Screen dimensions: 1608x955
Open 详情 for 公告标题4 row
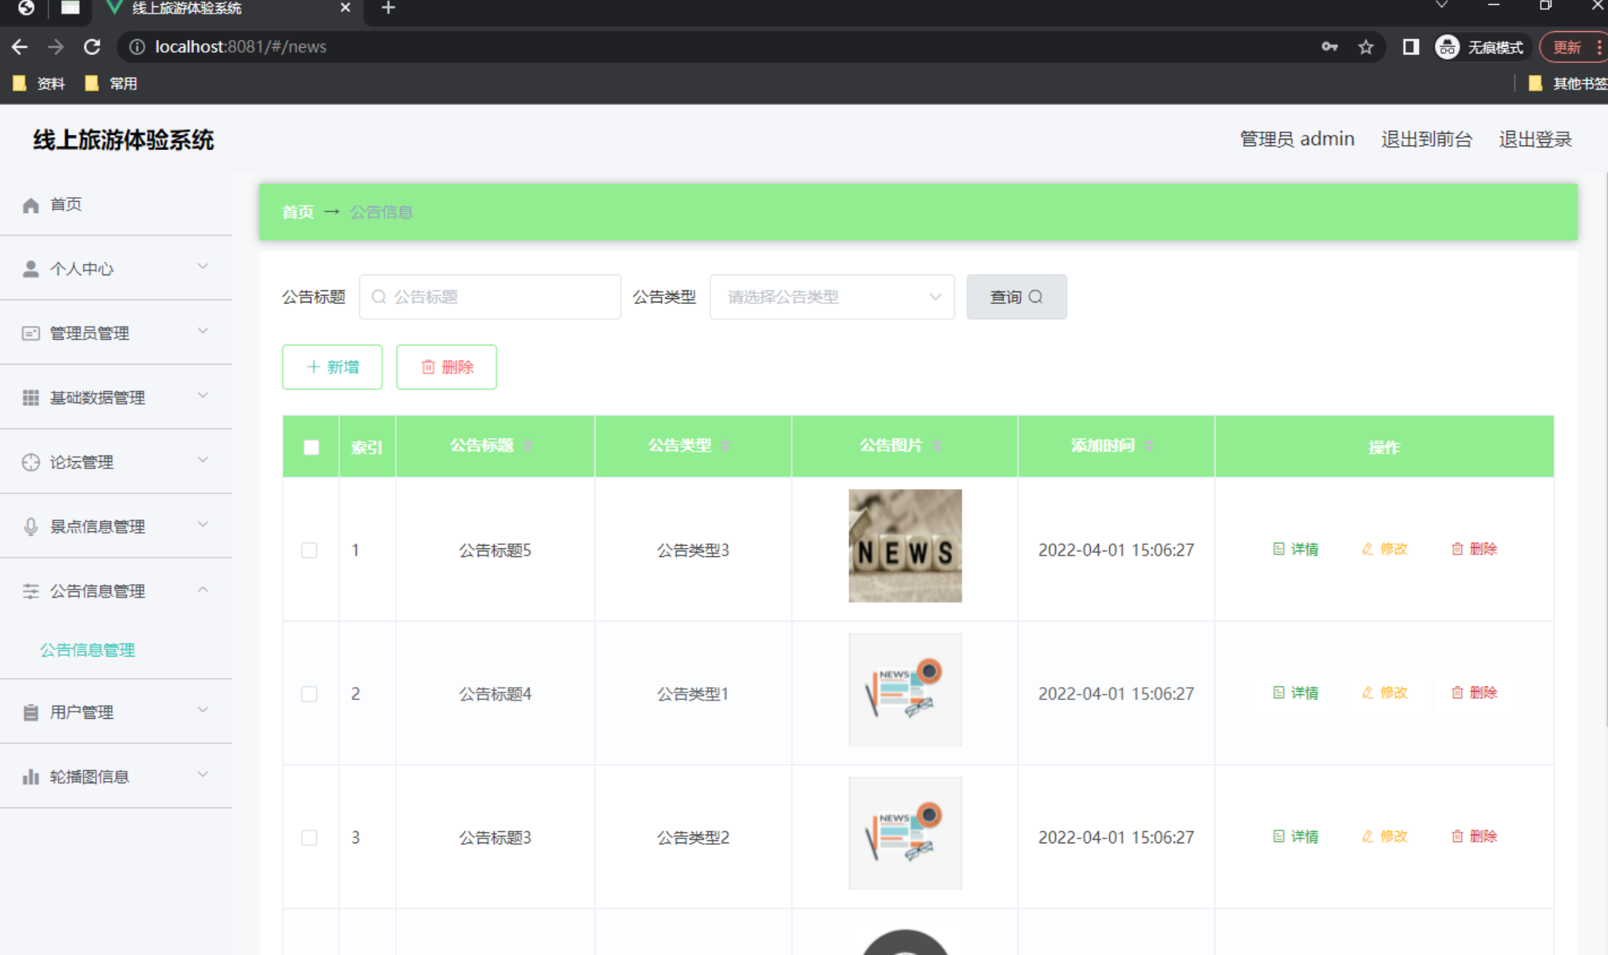point(1295,693)
